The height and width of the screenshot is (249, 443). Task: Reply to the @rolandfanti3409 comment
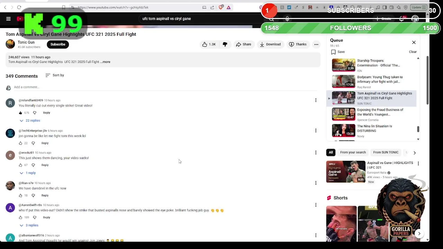(x=46, y=113)
